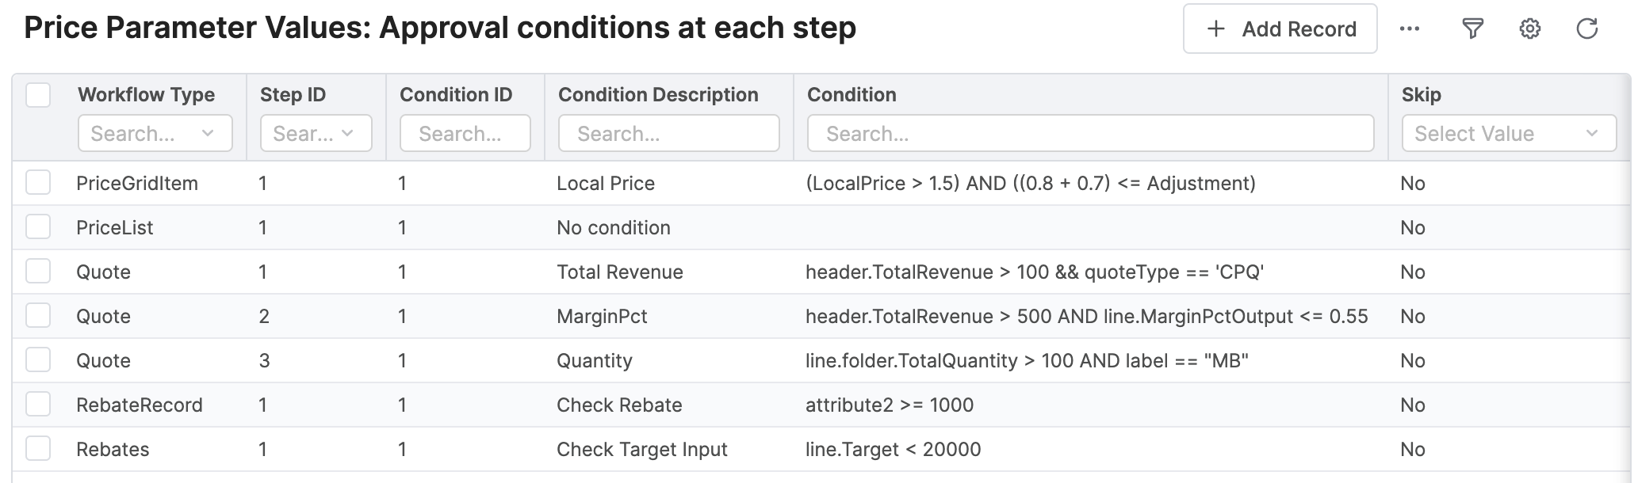Tick the checkbox for the Rebates row
Viewport: 1638px width, 483px height.
(38, 449)
